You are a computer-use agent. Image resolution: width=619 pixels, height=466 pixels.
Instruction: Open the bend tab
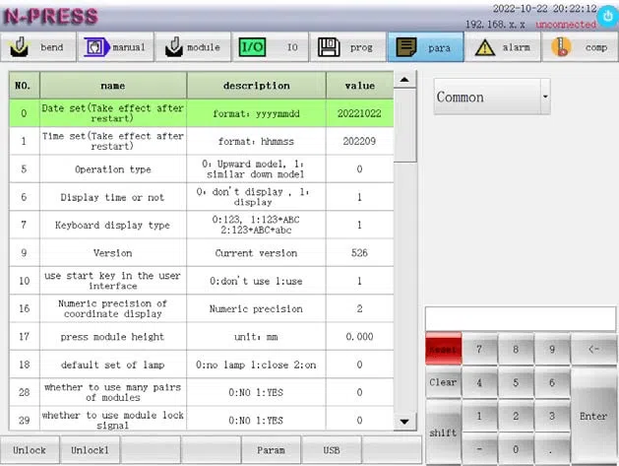click(x=38, y=47)
